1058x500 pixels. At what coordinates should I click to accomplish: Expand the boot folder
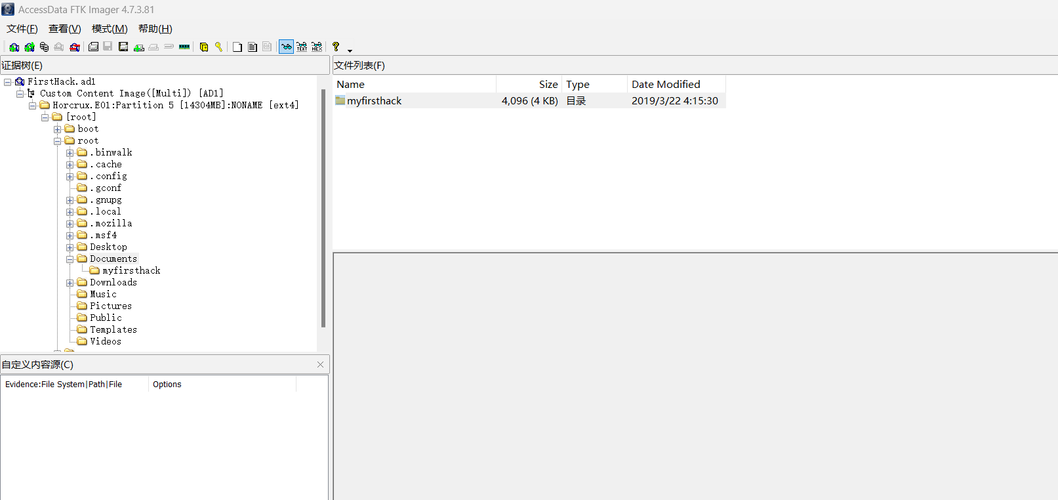(57, 129)
